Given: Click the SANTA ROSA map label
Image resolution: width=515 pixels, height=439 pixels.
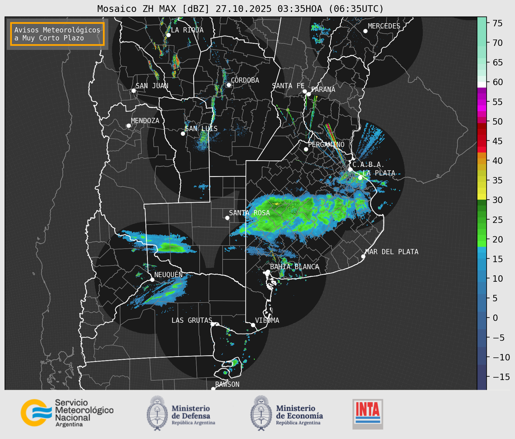Looking at the screenshot, I should tap(249, 213).
